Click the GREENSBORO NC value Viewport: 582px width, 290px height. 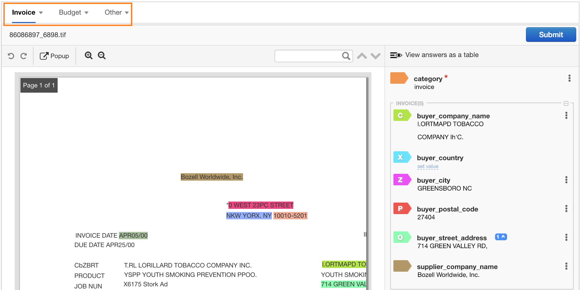[x=444, y=188]
